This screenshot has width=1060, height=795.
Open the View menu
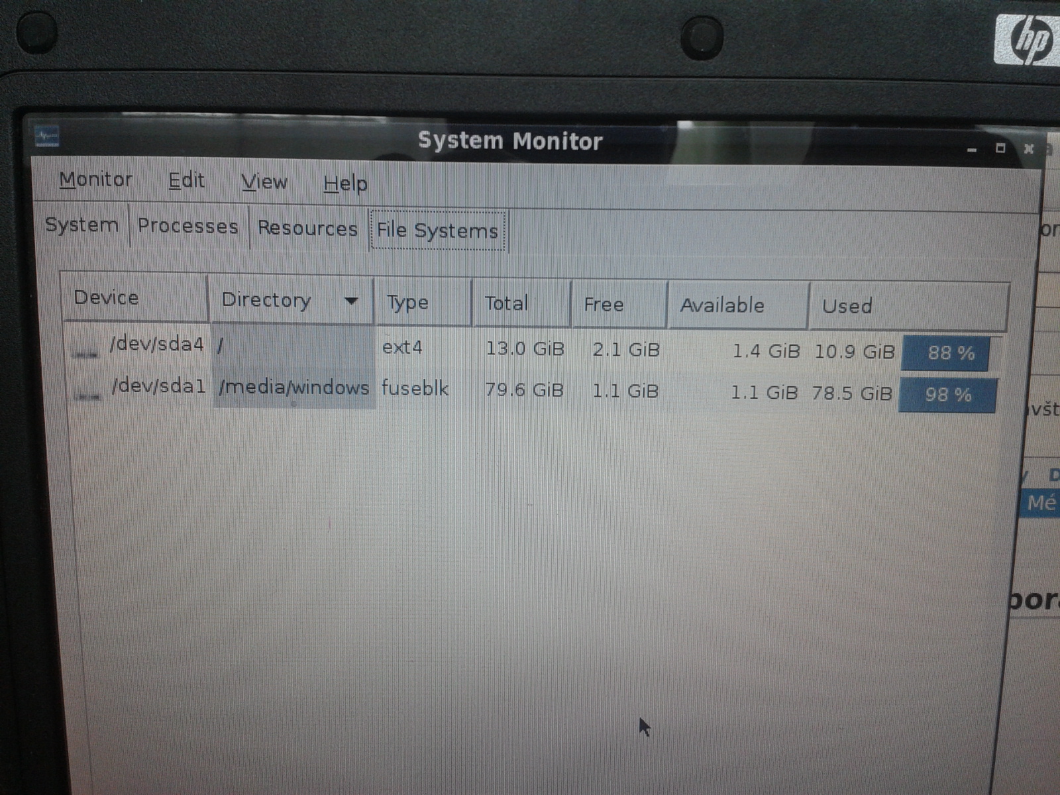pos(264,182)
